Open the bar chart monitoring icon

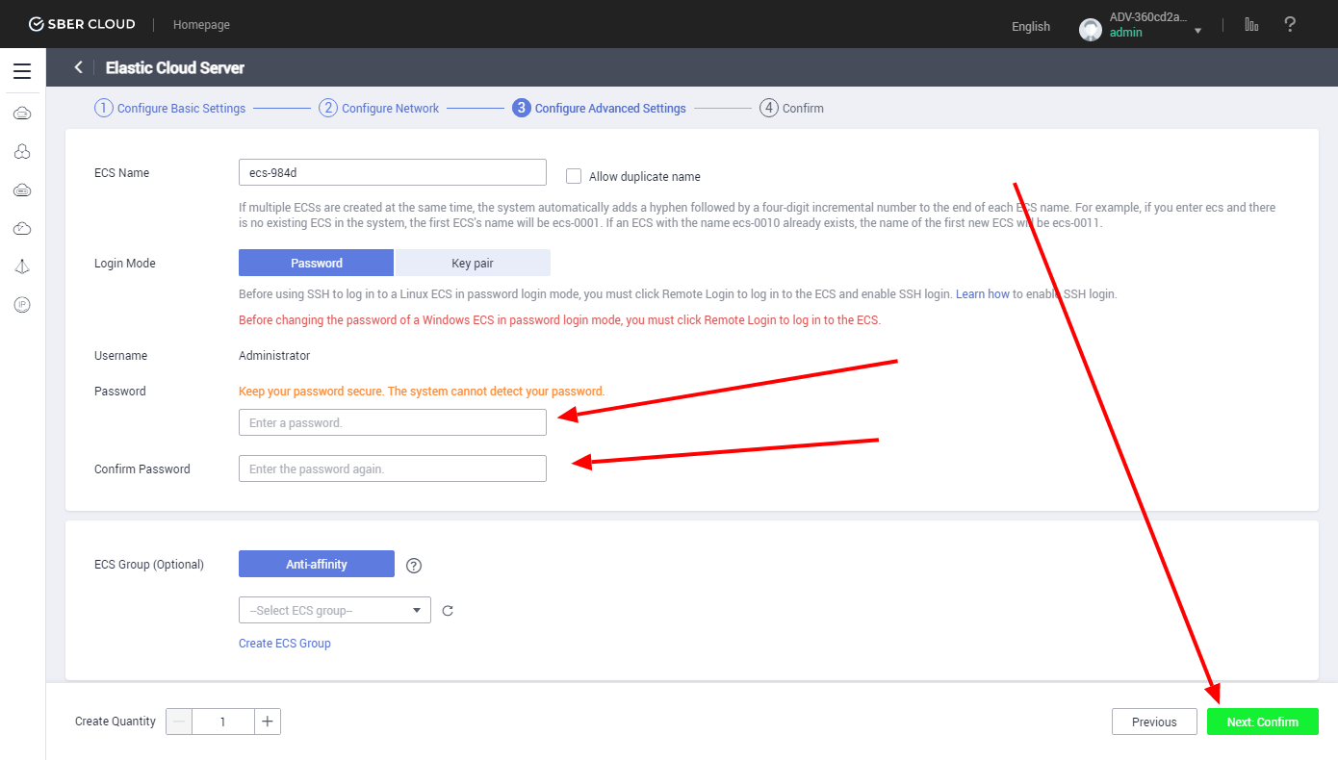(1251, 25)
